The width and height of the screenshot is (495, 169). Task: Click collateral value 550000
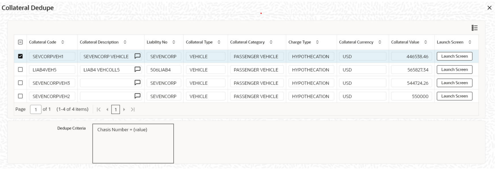(411, 96)
